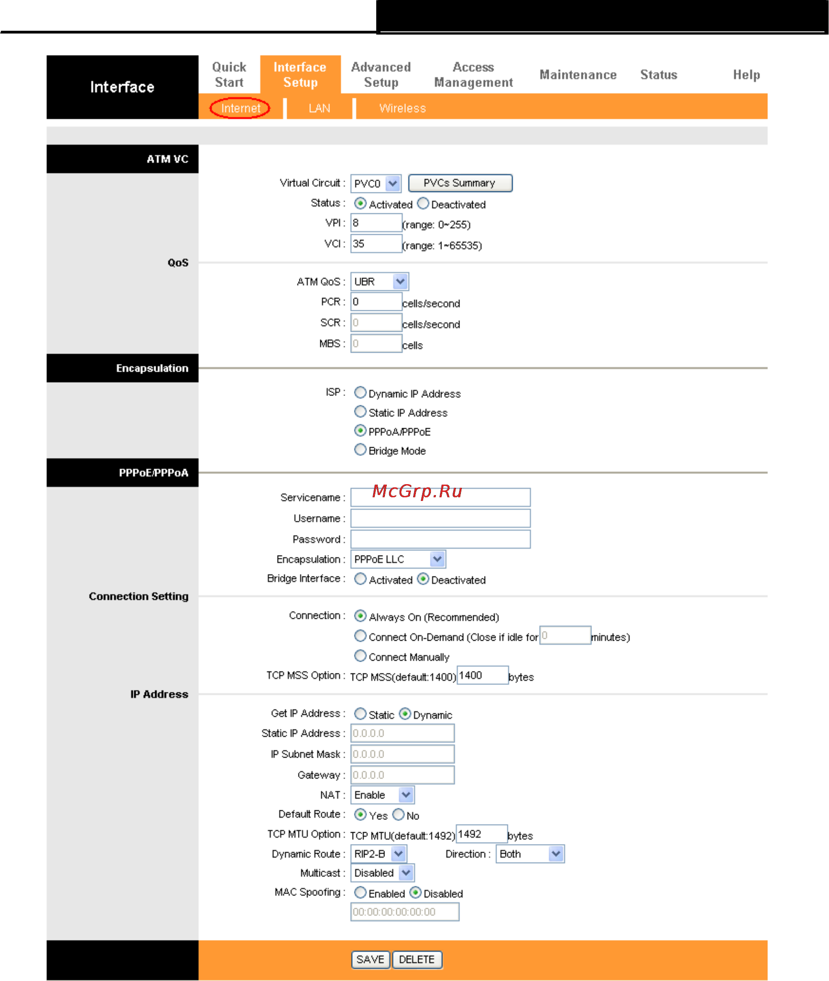Select the Activated status radio button
This screenshot has width=829, height=981.
(360, 203)
